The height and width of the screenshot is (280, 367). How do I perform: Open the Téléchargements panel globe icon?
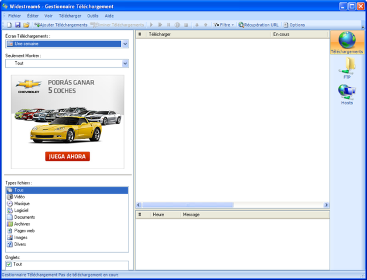pos(347,40)
